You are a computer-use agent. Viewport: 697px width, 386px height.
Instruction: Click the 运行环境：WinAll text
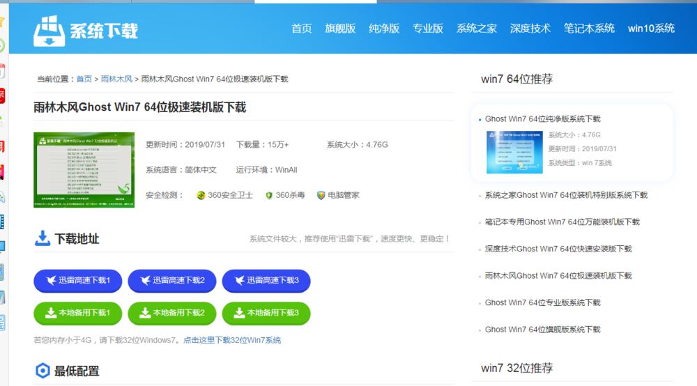267,170
